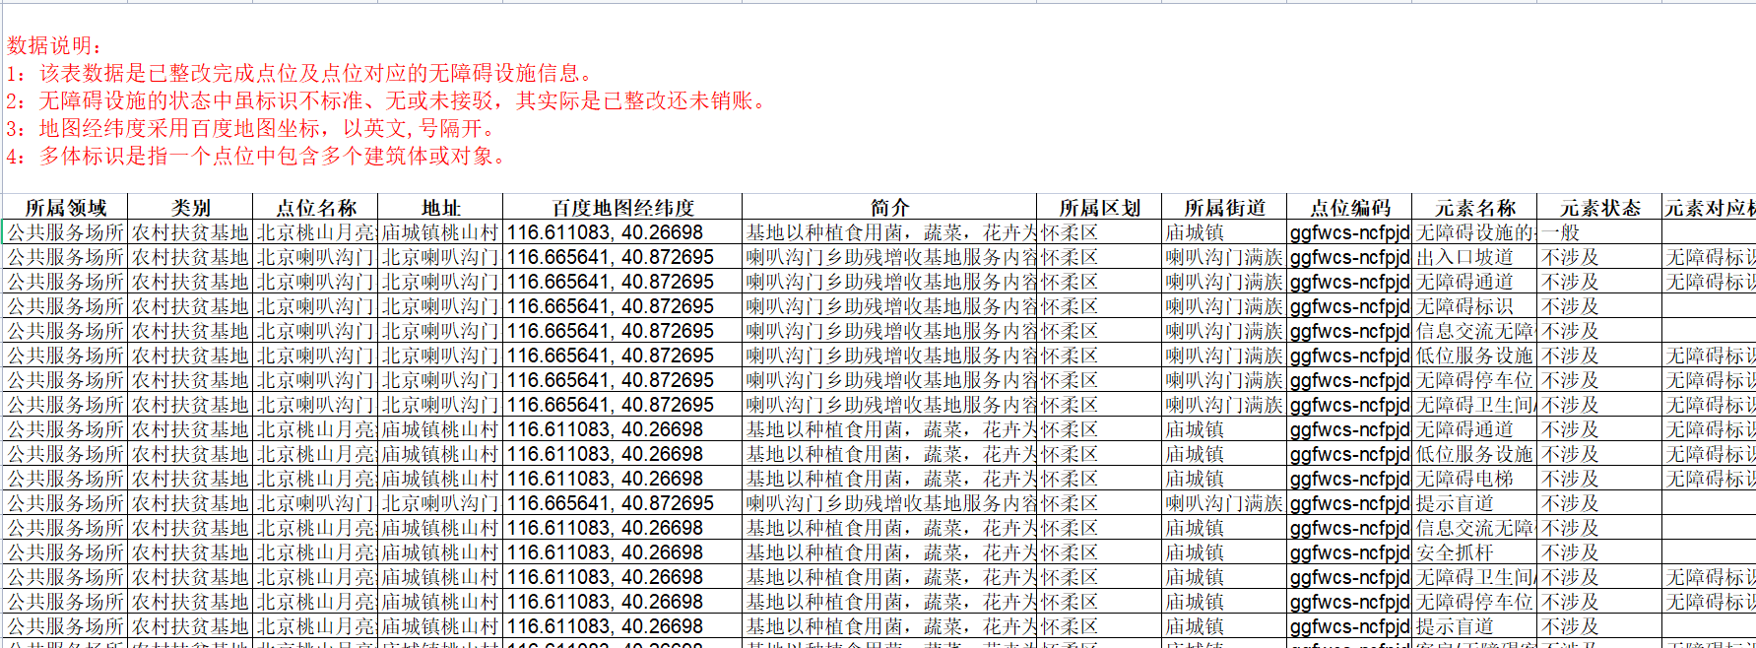The width and height of the screenshot is (1756, 648).
Task: Select the 点位编码 header cell
Action: (x=1349, y=208)
